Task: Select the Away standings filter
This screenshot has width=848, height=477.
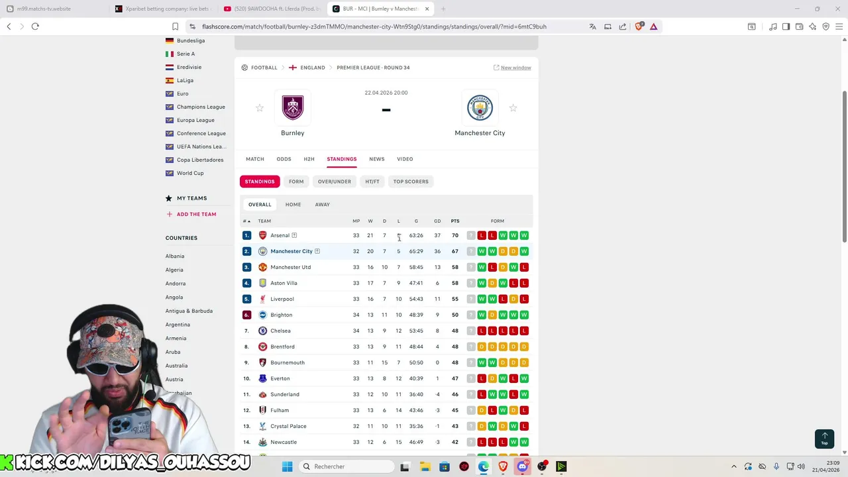Action: click(x=323, y=205)
